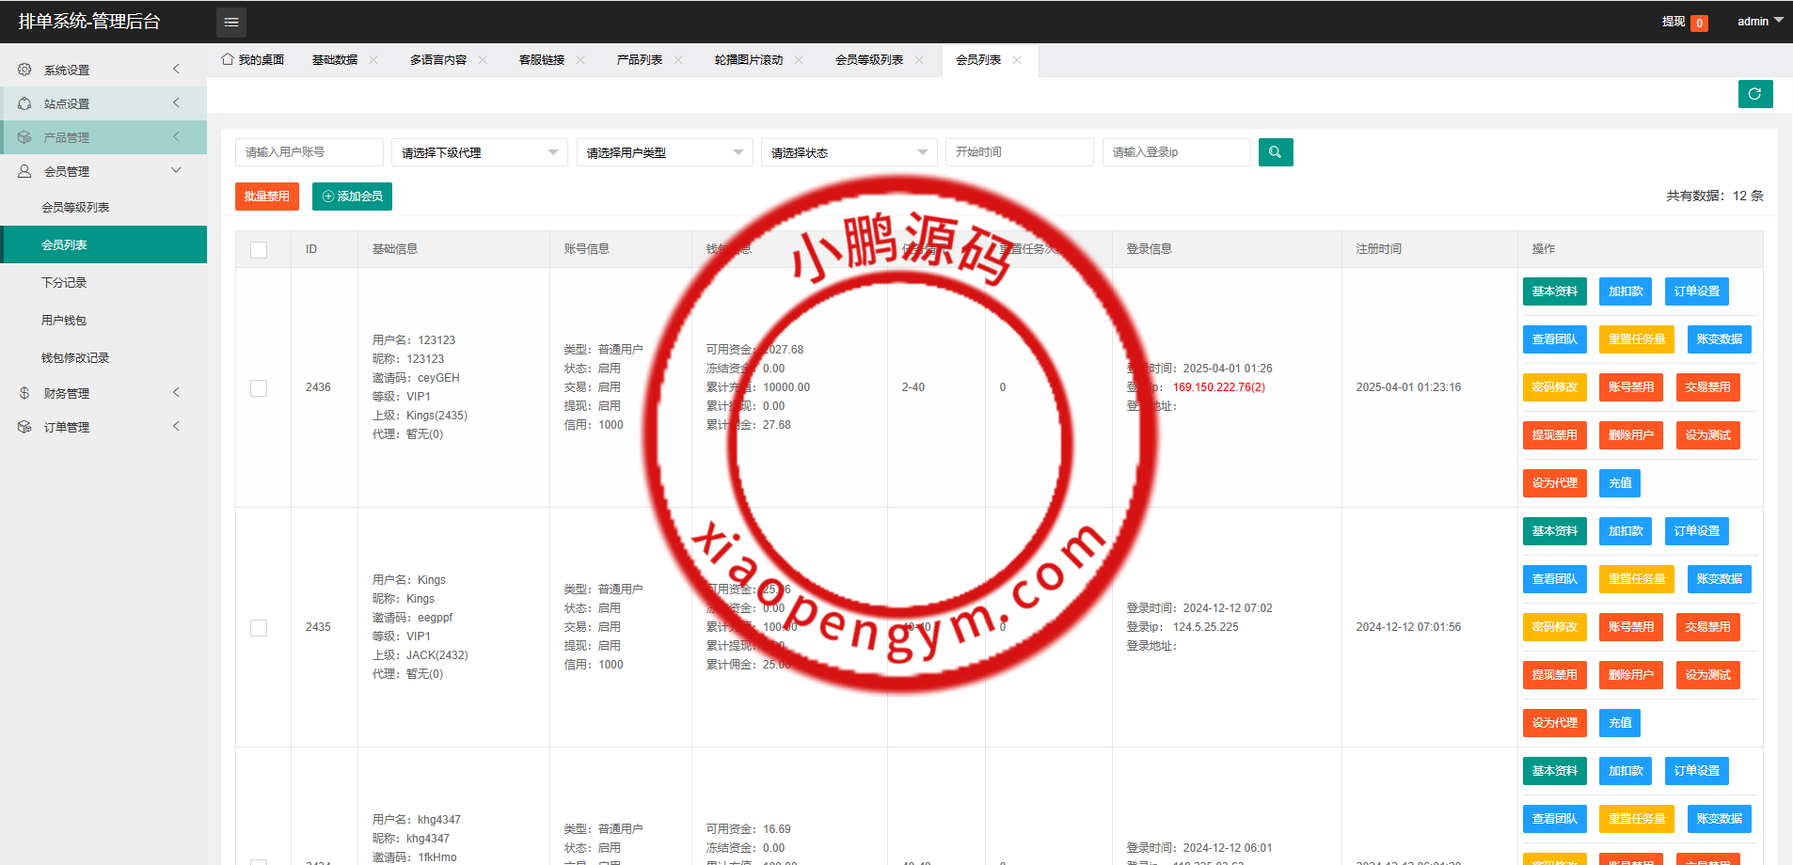Click the hamburger menu toggle icon
The width and height of the screenshot is (1793, 865).
tap(231, 22)
